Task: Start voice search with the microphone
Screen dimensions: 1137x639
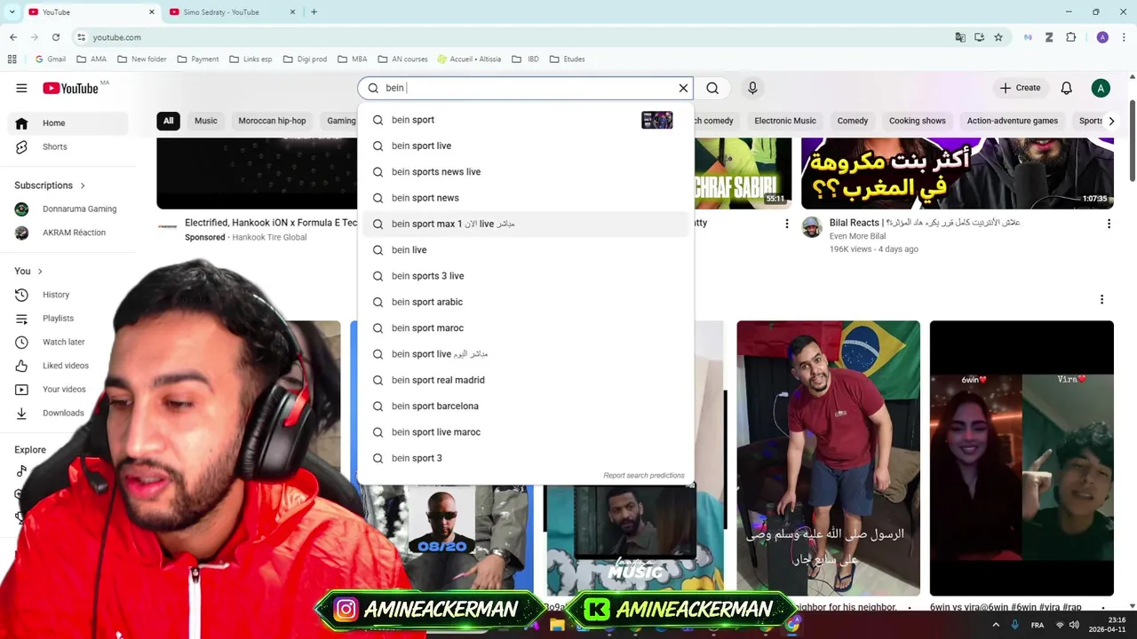Action: (x=752, y=88)
